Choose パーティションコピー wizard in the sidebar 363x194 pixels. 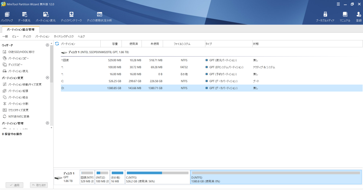coord(18,58)
